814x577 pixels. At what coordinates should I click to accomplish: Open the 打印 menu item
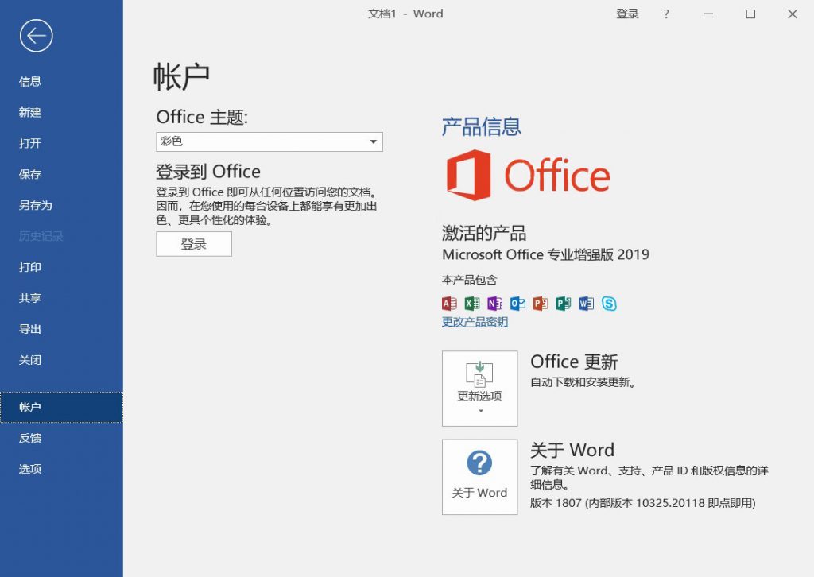coord(29,267)
